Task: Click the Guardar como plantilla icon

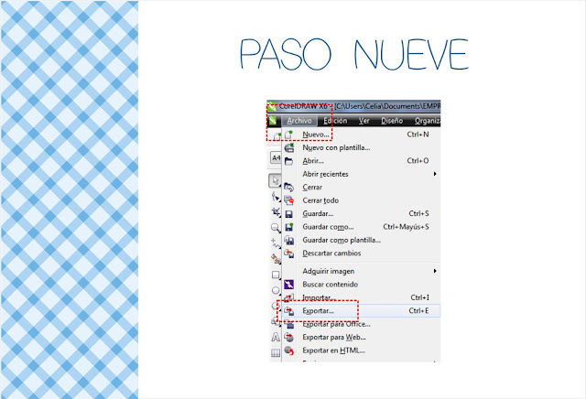Action: 289,240
